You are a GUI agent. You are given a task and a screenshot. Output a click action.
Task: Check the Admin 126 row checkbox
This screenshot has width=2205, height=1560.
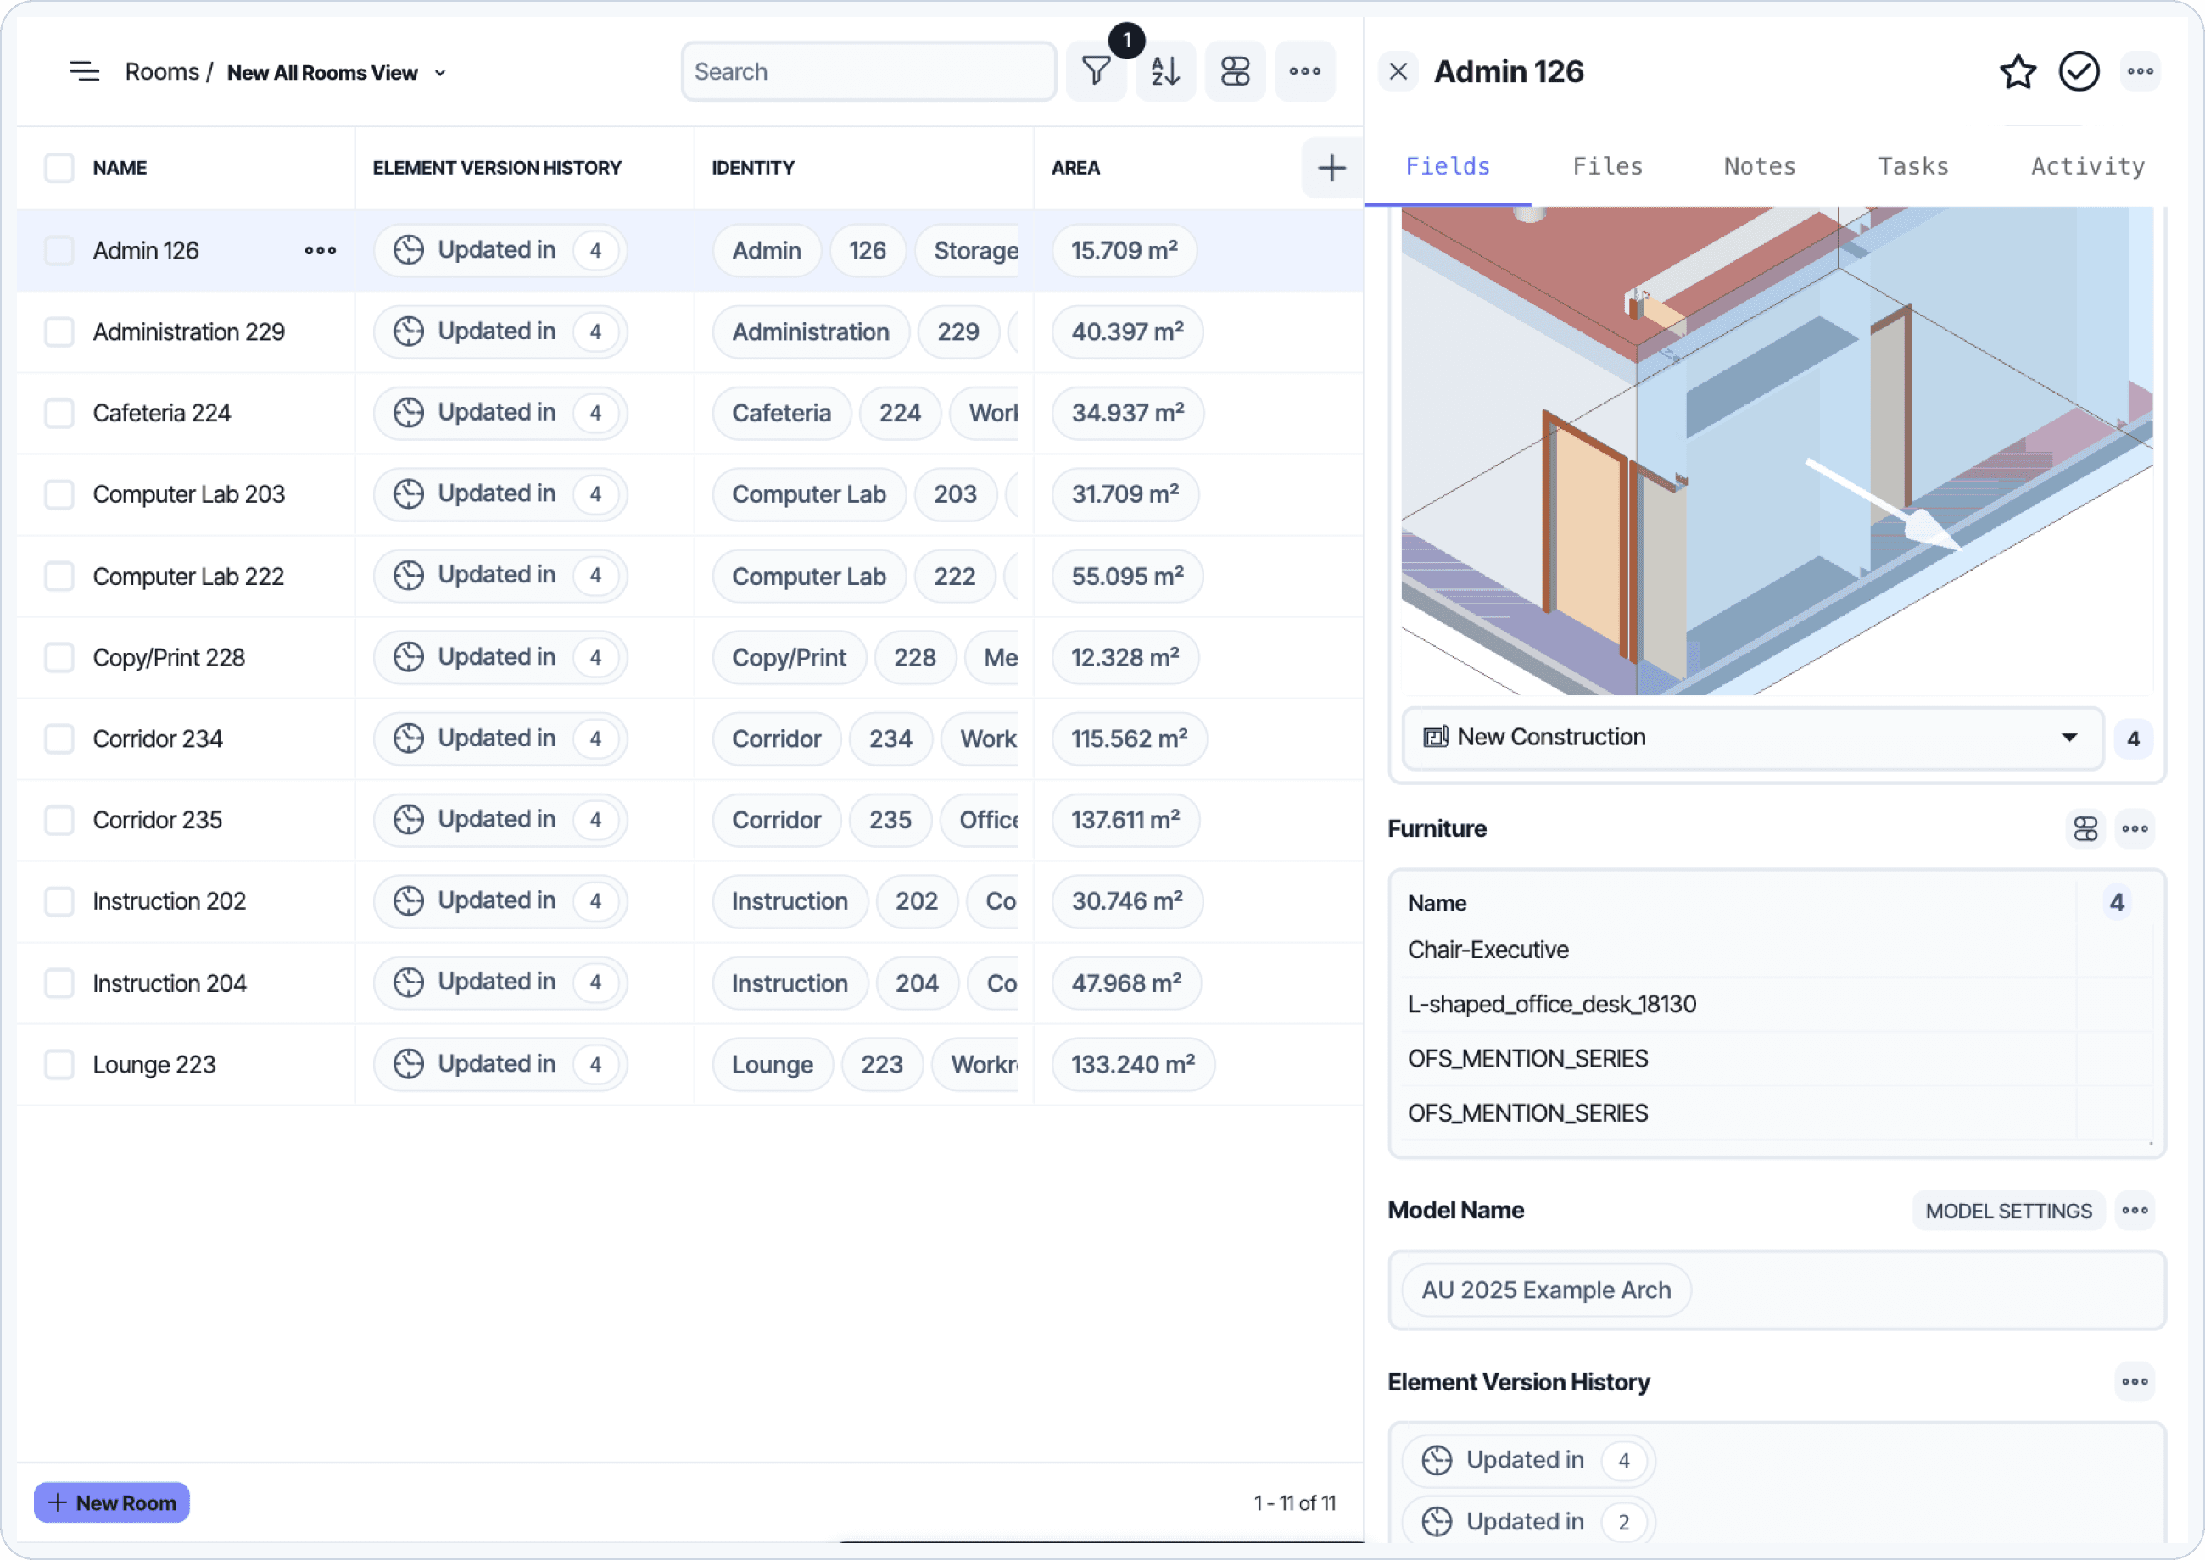(x=59, y=250)
